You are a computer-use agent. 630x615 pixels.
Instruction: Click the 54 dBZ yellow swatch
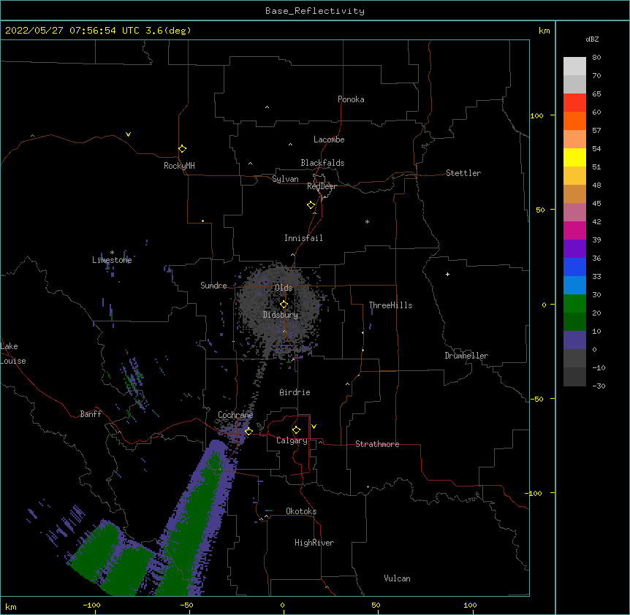coord(574,157)
